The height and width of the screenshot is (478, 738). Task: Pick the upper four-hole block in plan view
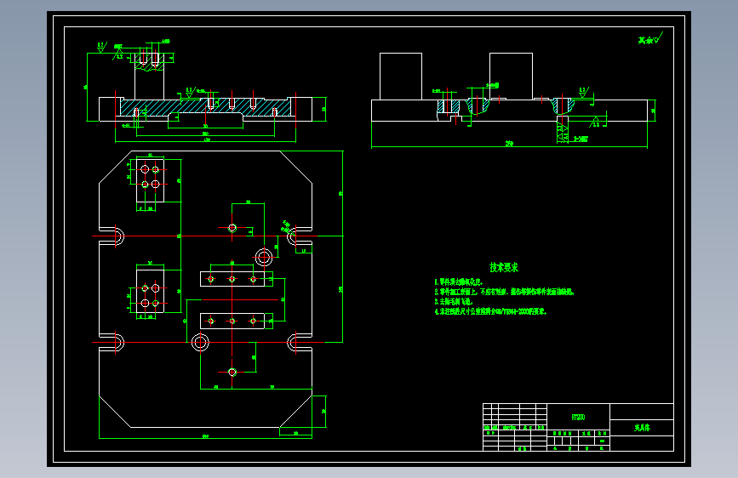(x=150, y=180)
